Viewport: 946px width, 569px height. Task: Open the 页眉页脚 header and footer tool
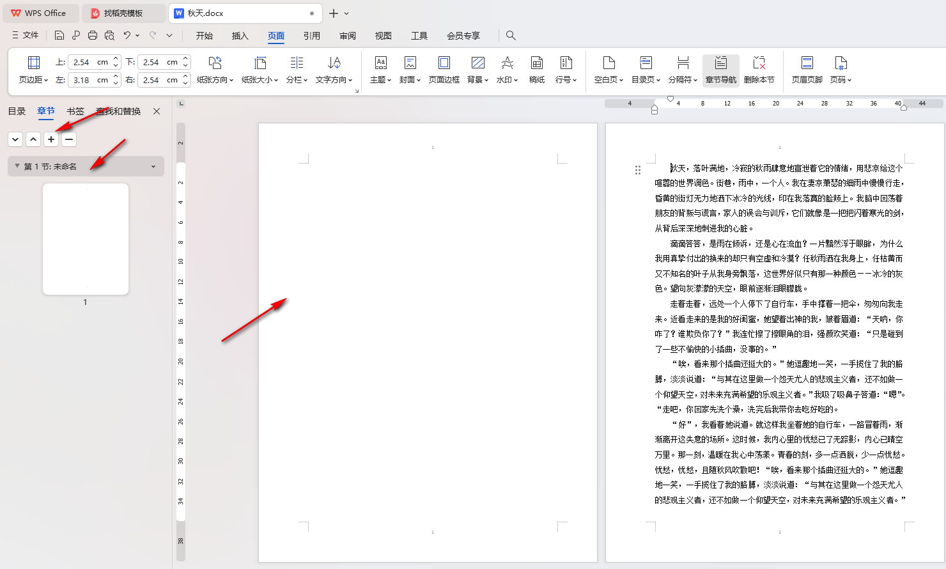coord(807,70)
